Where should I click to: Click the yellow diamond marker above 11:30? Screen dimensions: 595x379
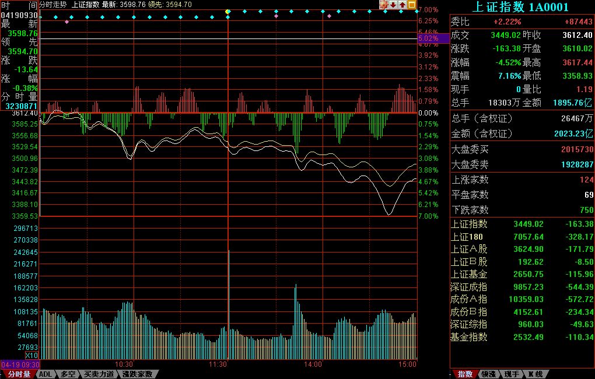(228, 12)
